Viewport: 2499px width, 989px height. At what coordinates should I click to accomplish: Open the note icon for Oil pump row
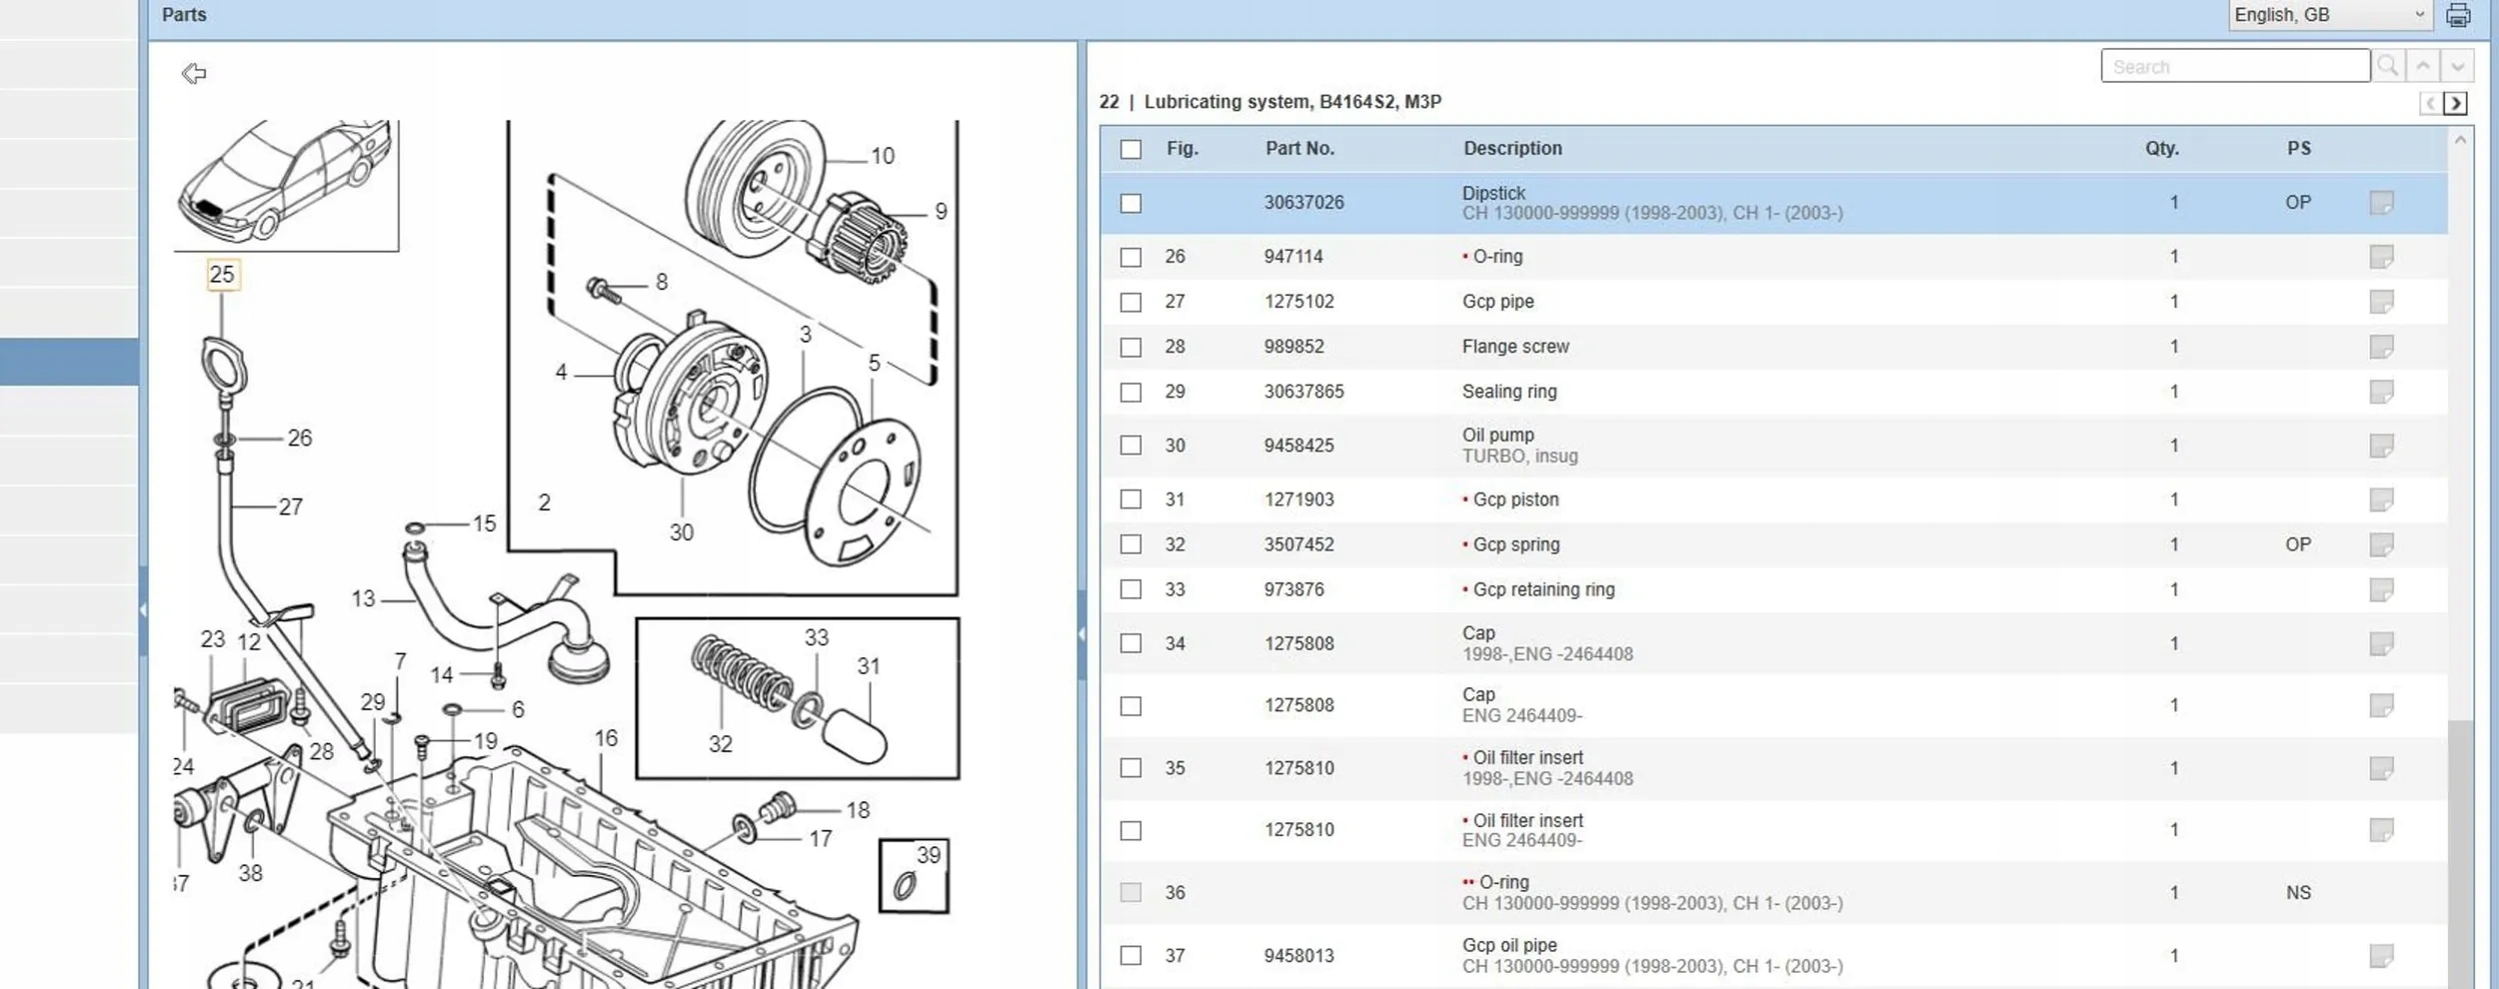coord(2381,446)
